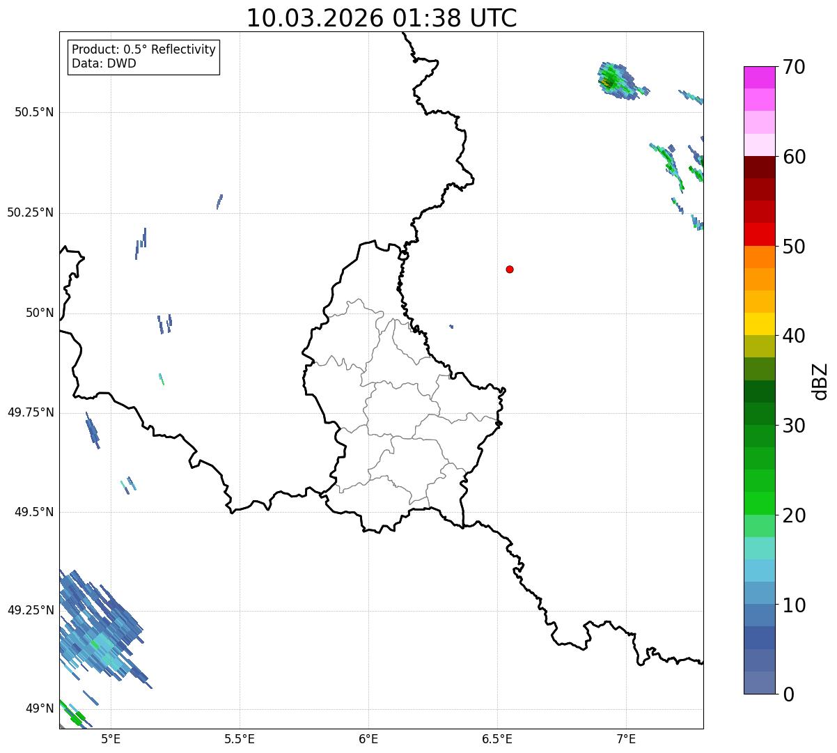837x753 pixels.
Task: Click the latitude label 50.5°N
Action: point(33,112)
